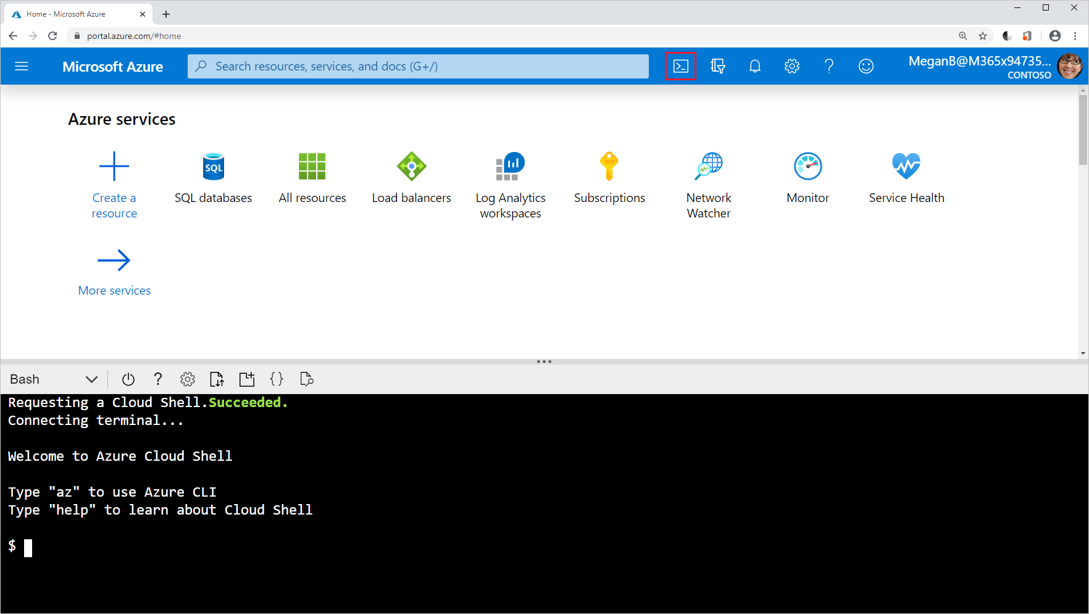Viewport: 1089px width, 614px height.
Task: Go back in browser history
Action: pyautogui.click(x=13, y=36)
